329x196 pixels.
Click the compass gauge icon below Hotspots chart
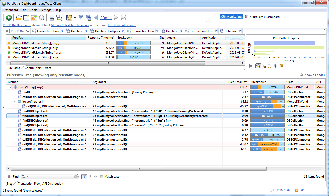pyautogui.click(x=275, y=66)
